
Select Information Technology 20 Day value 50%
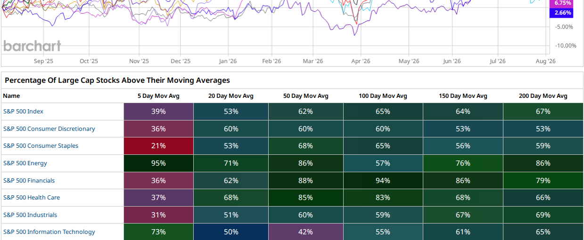coord(231,232)
